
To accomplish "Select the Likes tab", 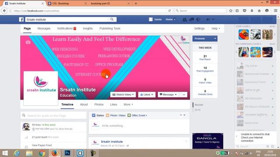I will pos(114,105).
